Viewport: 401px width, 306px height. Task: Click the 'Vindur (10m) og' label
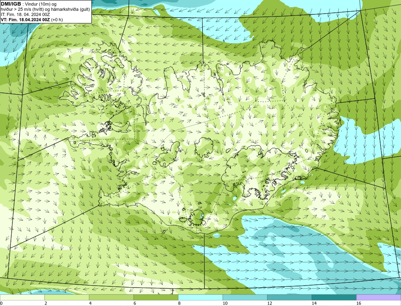pos(41,4)
